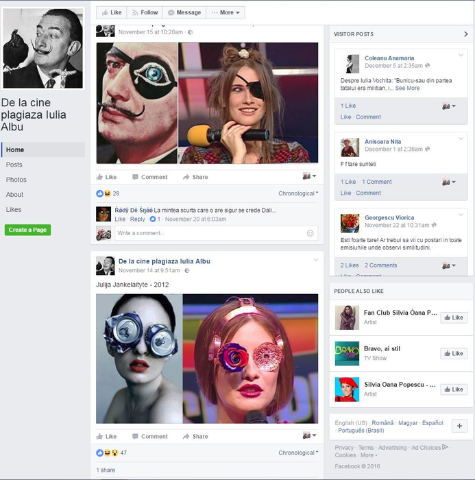
Task: Open the Dali profile picture of the page
Action: tap(43, 49)
